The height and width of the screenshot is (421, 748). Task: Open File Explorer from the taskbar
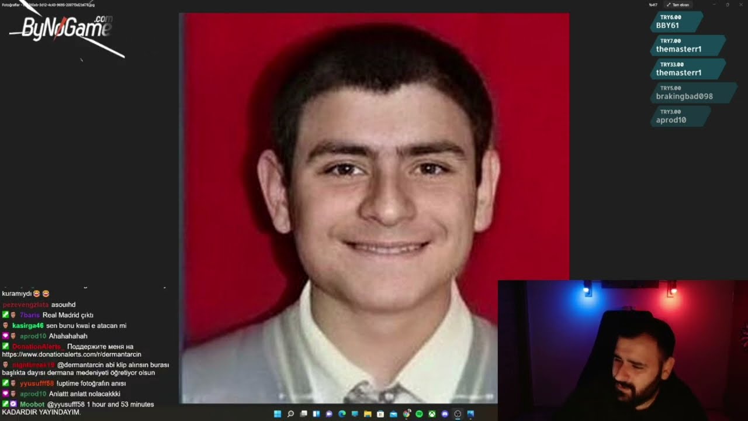tap(368, 414)
